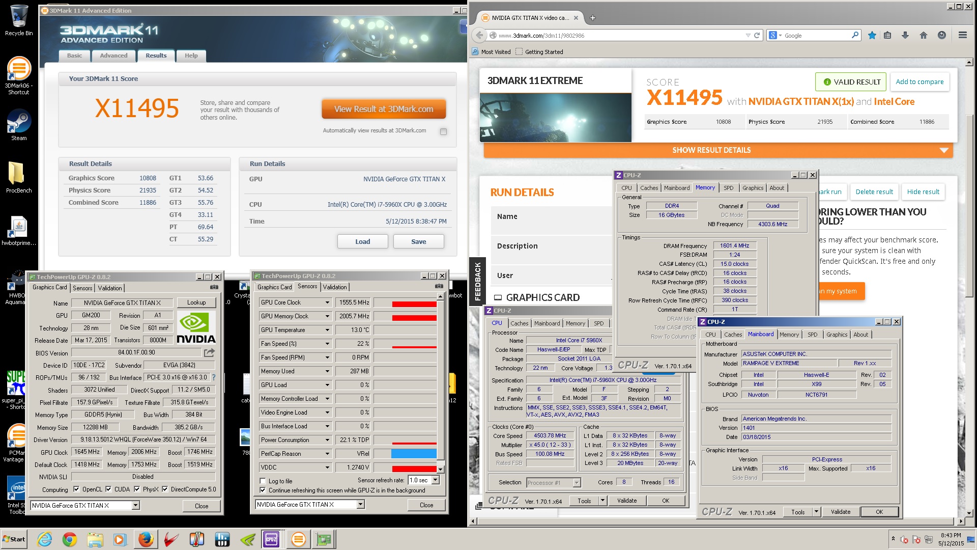Click Validate in CPU-Z Mainboard window

[841, 512]
